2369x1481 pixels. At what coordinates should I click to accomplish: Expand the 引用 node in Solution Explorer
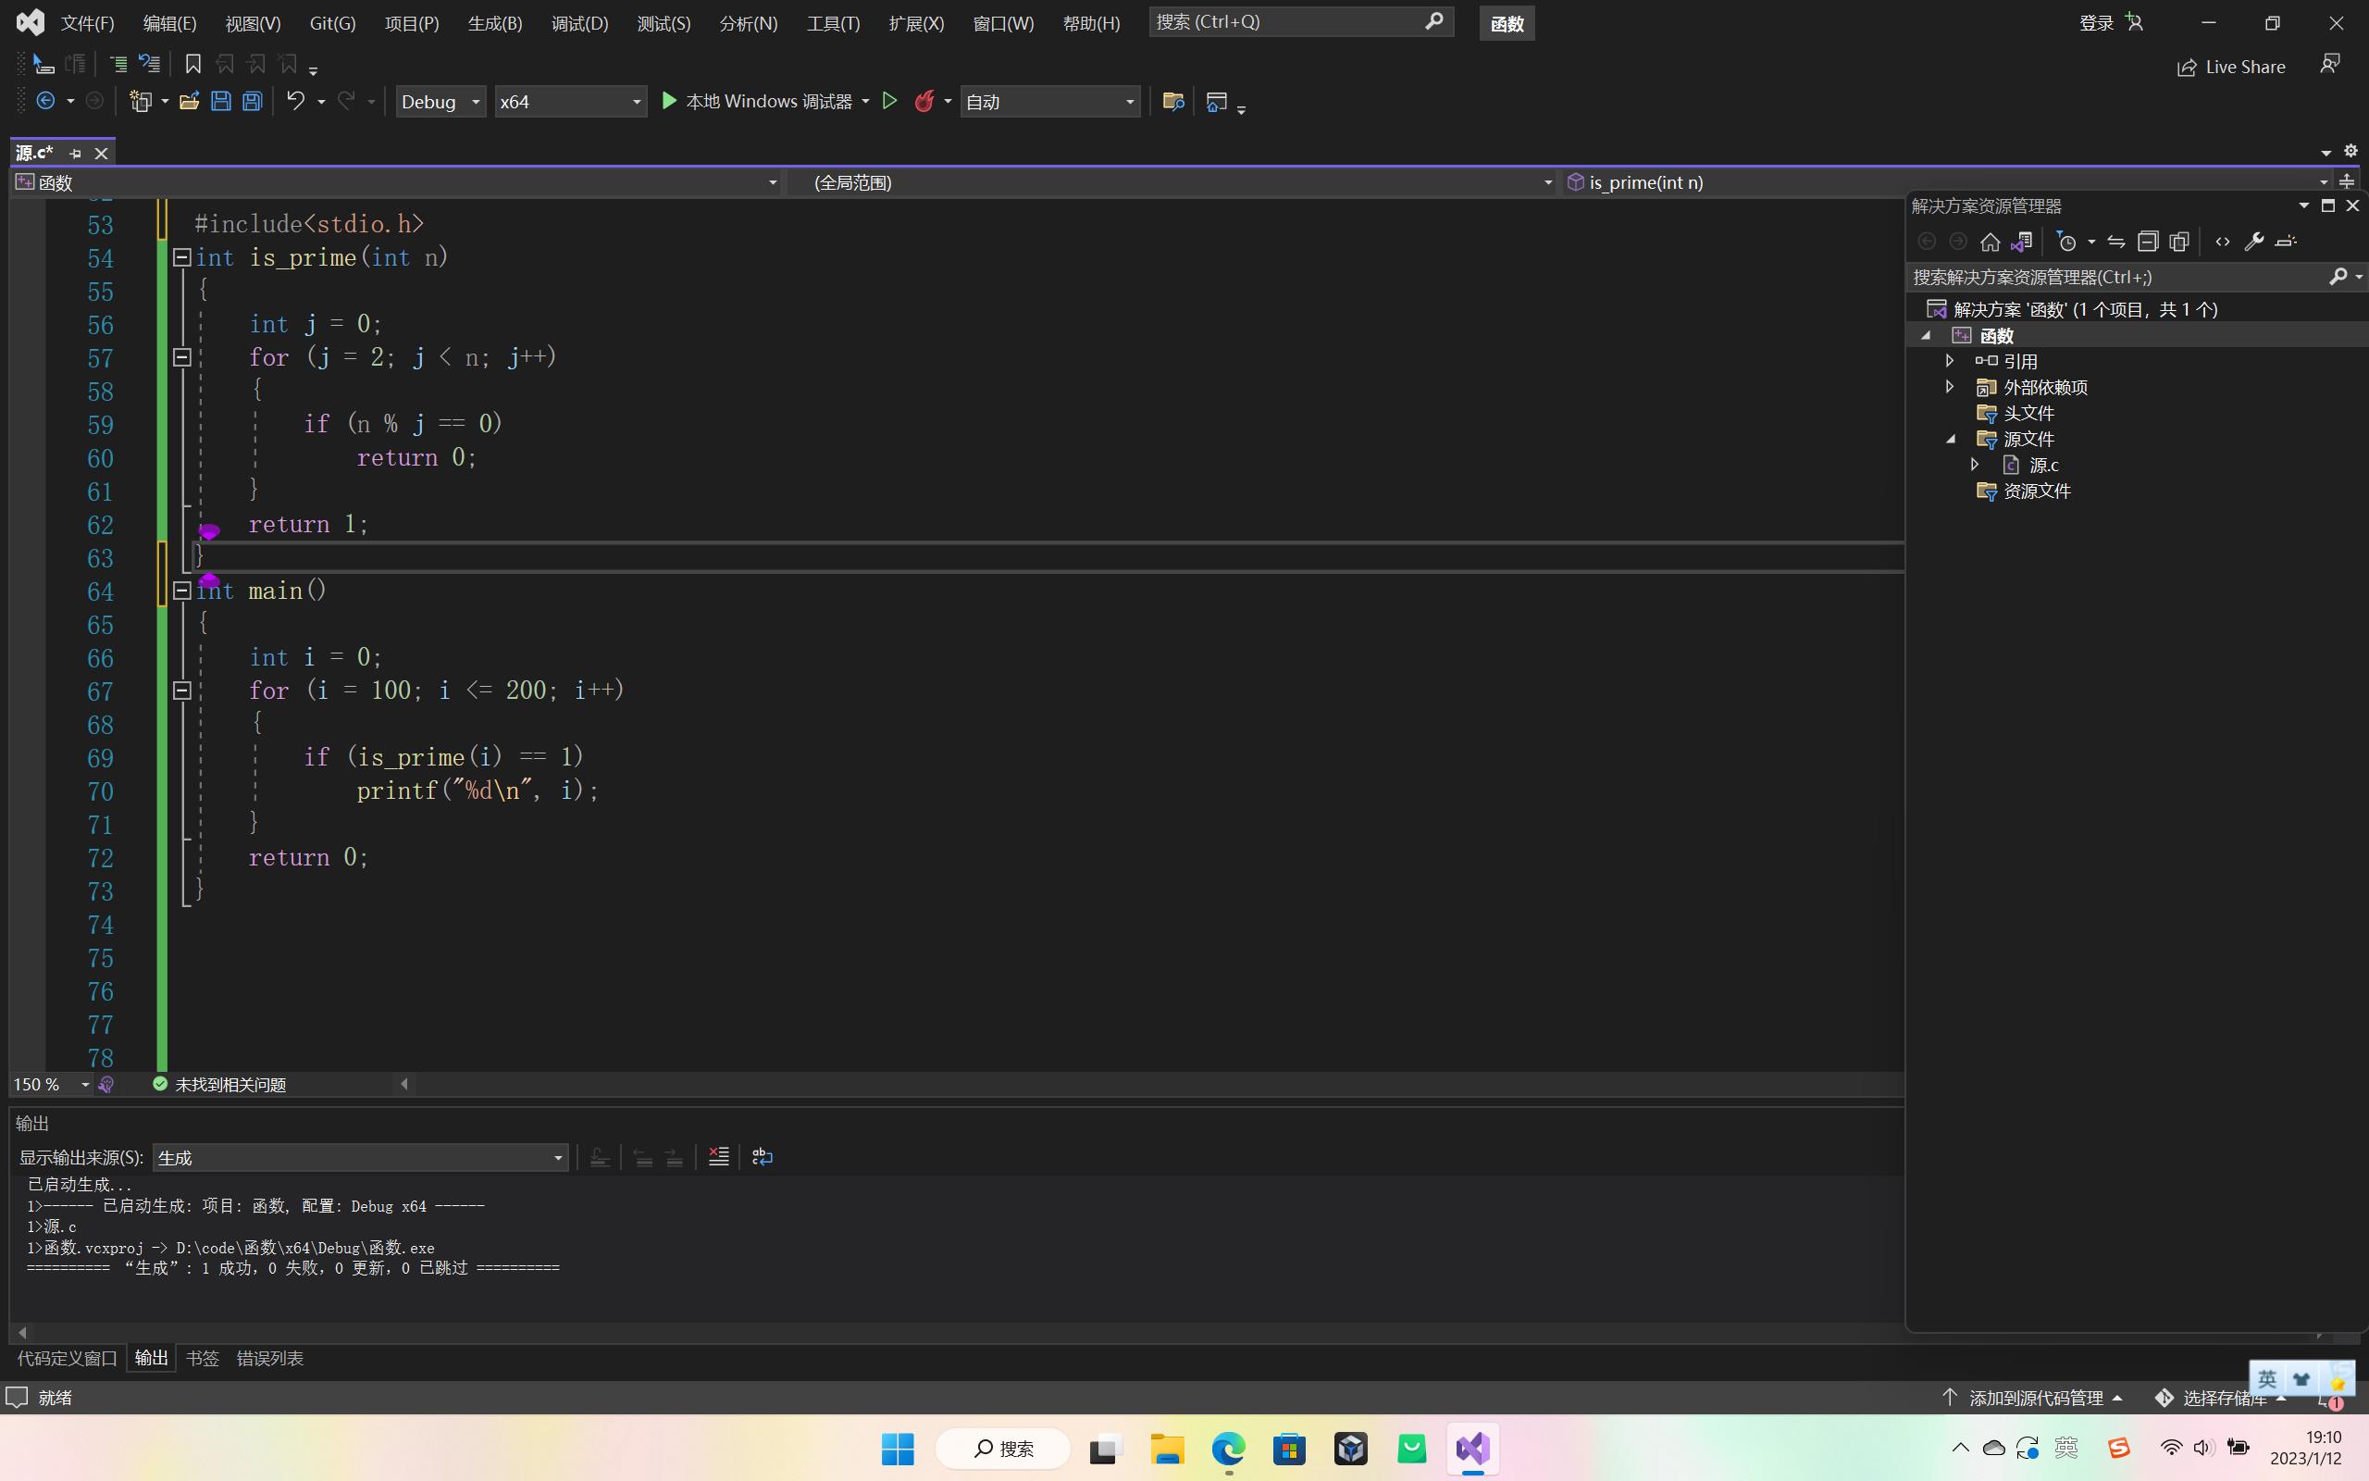[x=1949, y=361]
